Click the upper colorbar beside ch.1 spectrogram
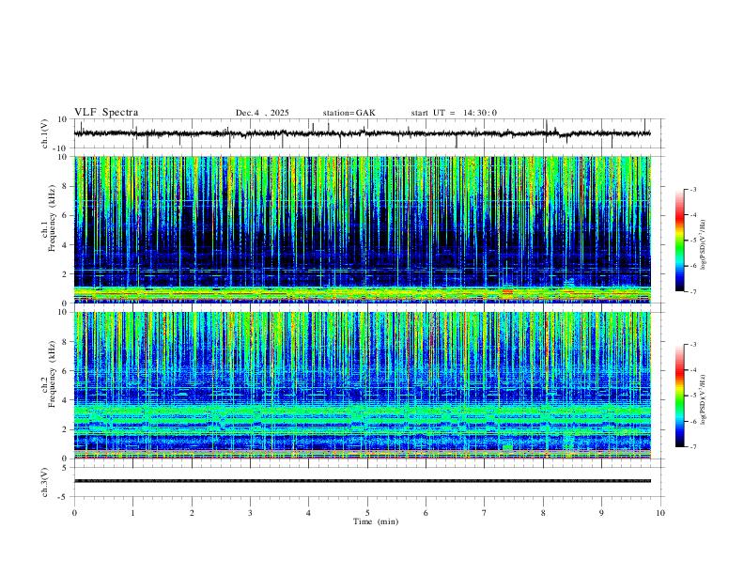This screenshot has width=744, height=575. (x=680, y=241)
